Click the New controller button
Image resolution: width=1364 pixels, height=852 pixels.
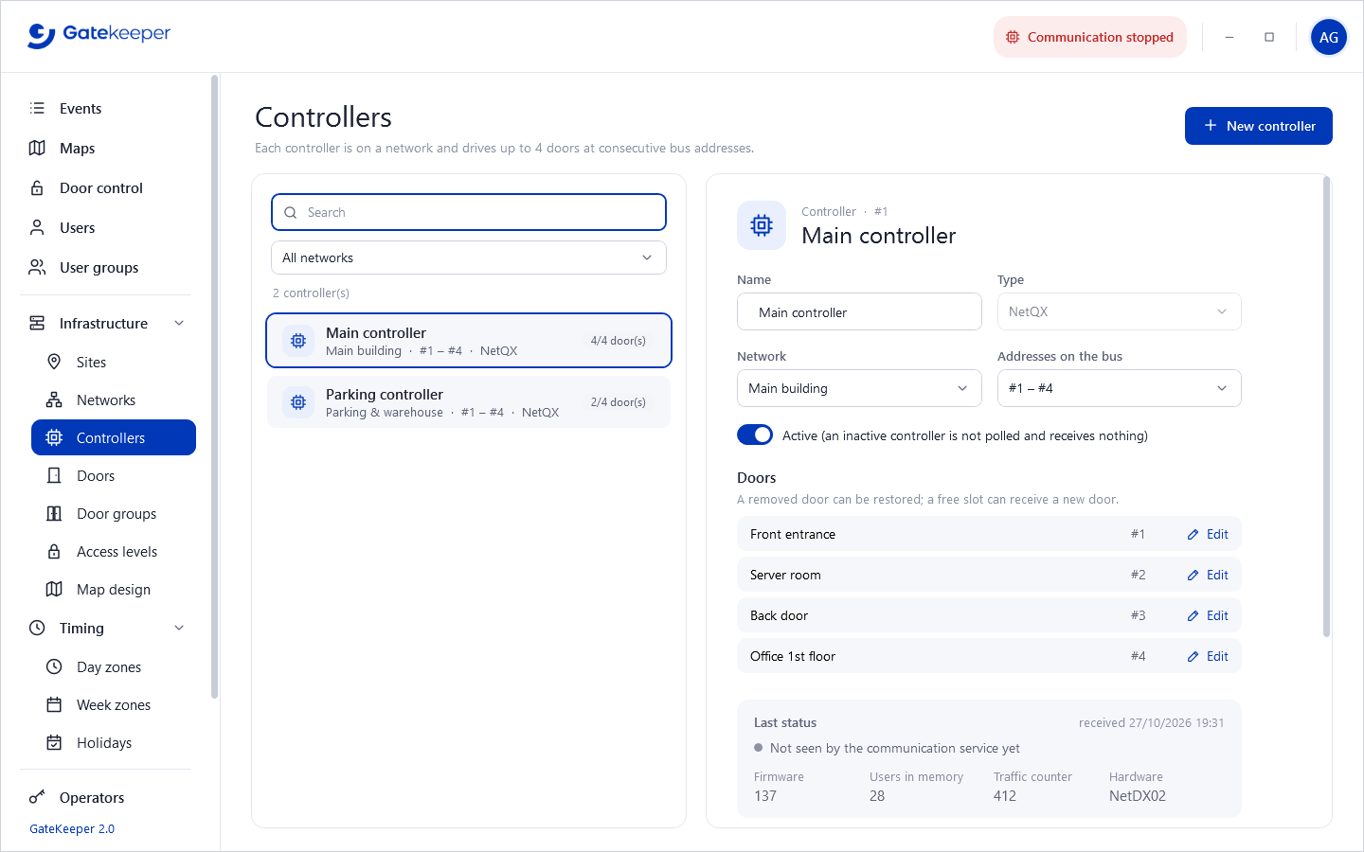tap(1258, 126)
